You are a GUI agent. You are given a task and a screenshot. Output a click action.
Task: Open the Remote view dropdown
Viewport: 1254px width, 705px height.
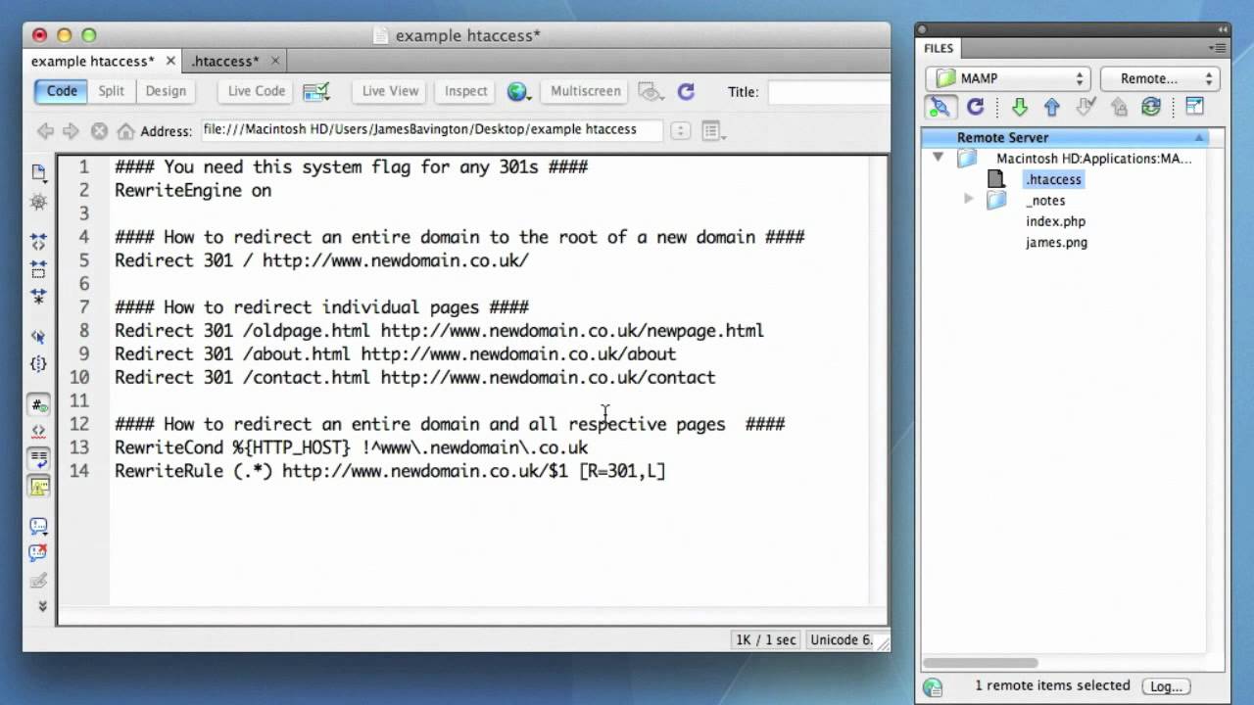1160,78
